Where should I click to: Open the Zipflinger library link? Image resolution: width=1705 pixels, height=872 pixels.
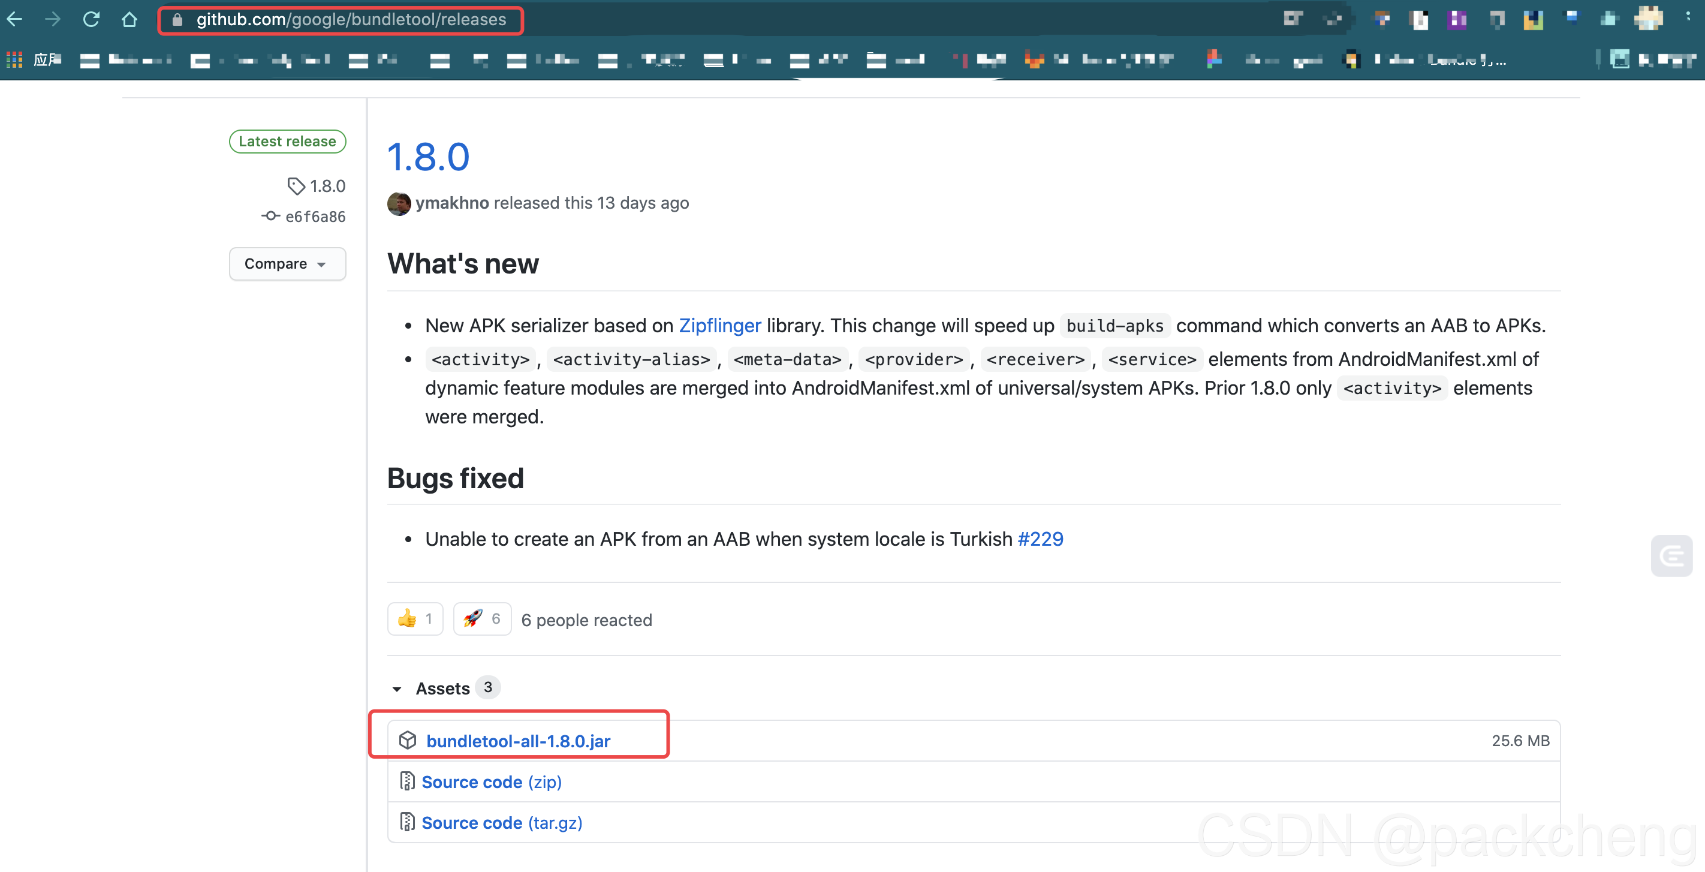click(x=719, y=326)
